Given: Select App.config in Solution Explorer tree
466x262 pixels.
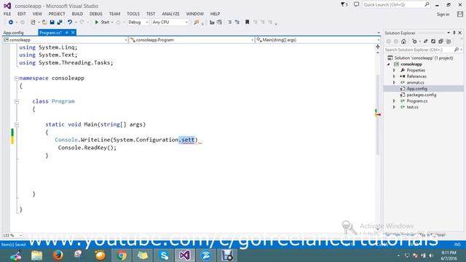Looking at the screenshot, I should pyautogui.click(x=416, y=89).
